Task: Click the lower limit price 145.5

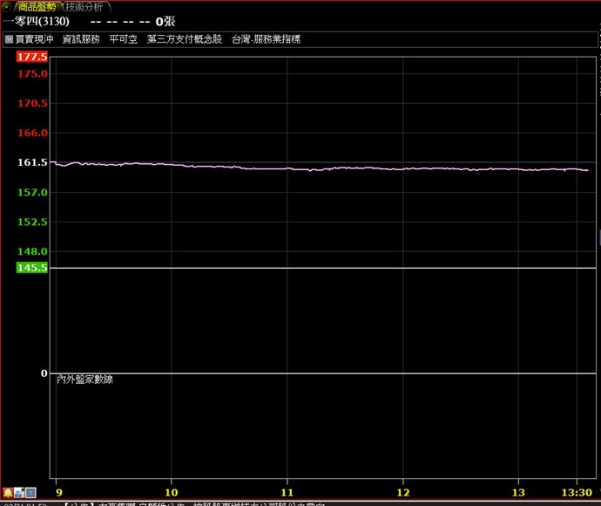Action: point(32,268)
